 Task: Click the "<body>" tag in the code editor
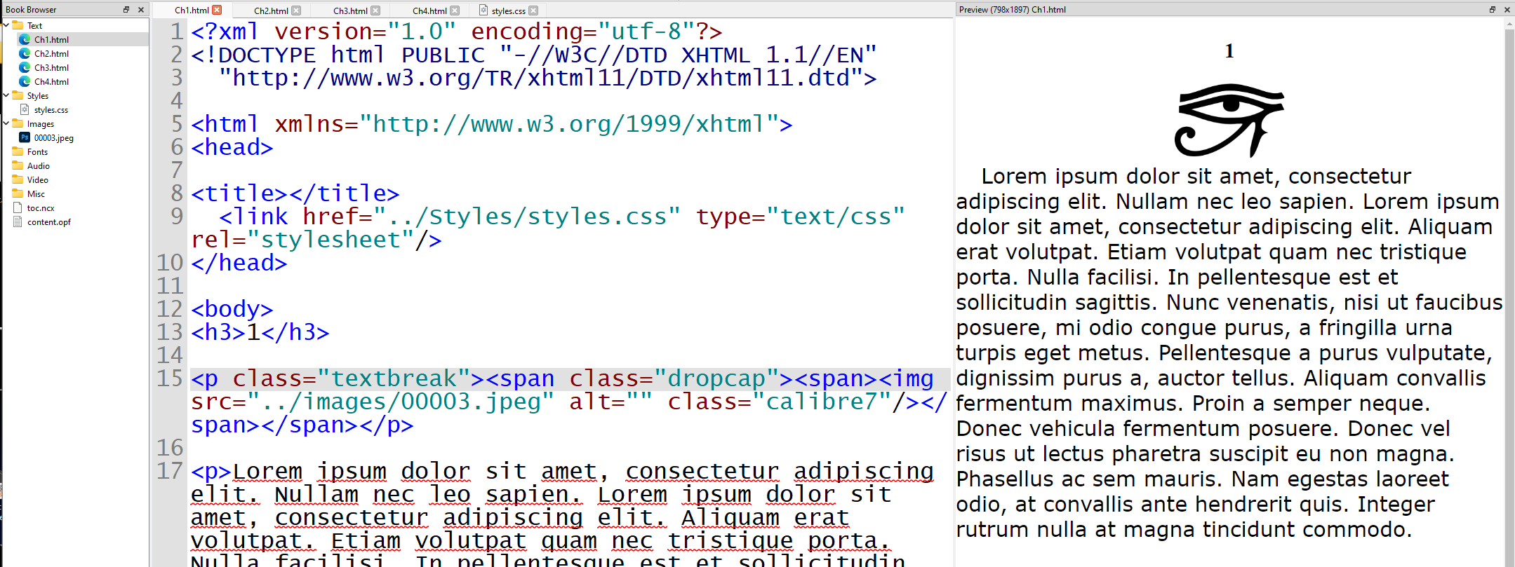click(x=232, y=309)
